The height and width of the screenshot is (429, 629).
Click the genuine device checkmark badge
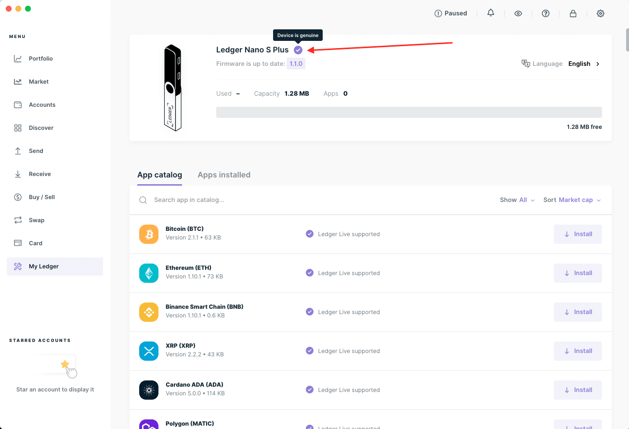click(x=298, y=50)
